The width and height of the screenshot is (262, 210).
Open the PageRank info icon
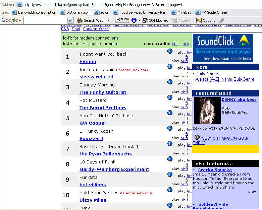click(x=134, y=20)
